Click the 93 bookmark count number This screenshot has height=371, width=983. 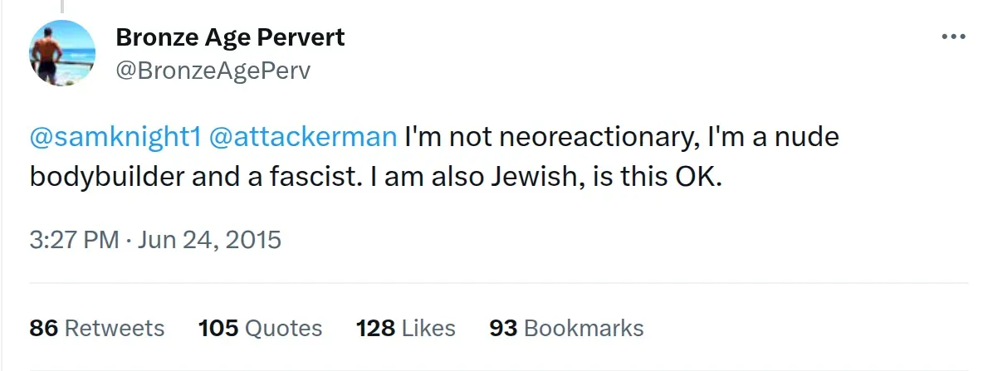tap(503, 328)
